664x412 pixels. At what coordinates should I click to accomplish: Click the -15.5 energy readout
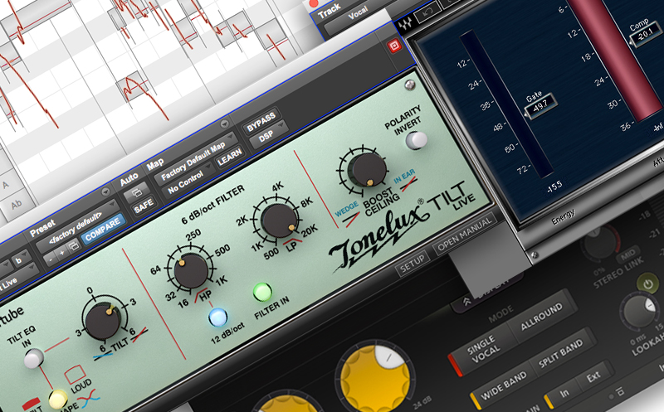click(554, 186)
